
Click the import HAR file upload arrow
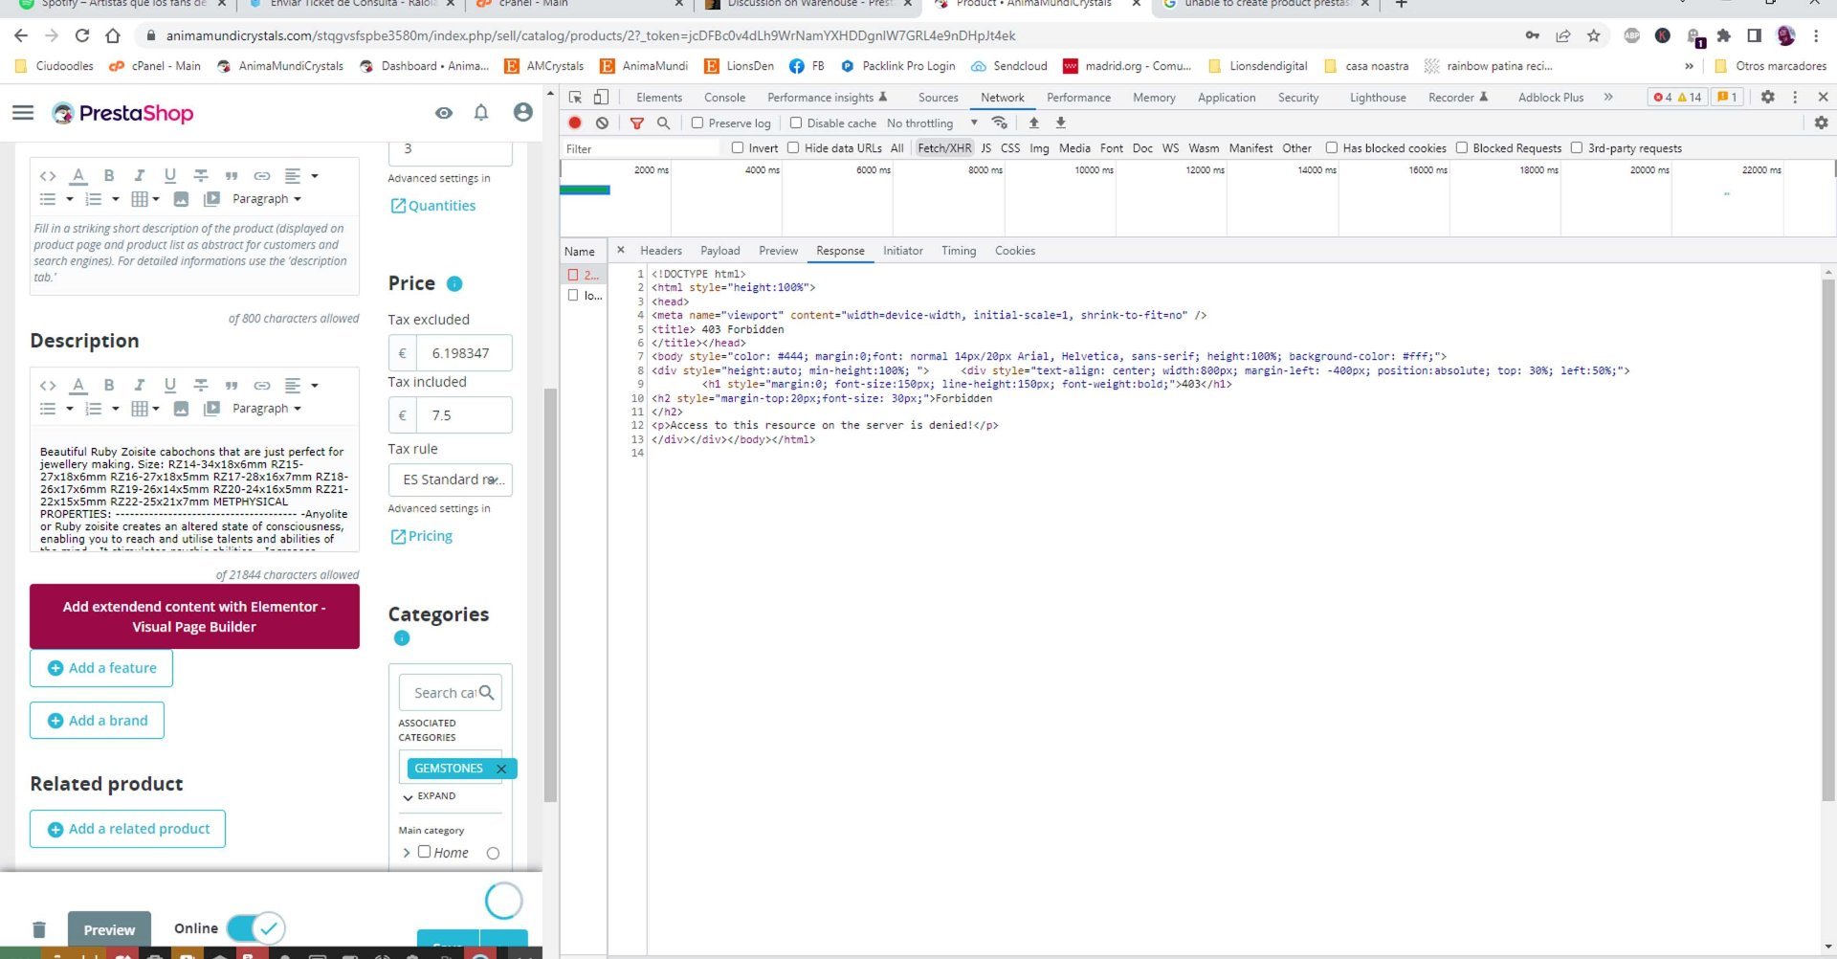pyautogui.click(x=1033, y=123)
